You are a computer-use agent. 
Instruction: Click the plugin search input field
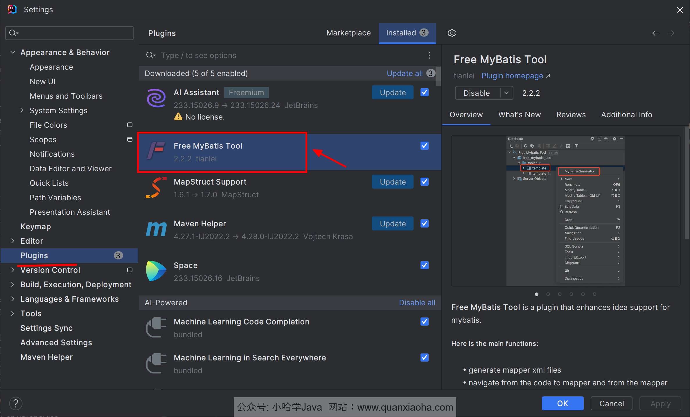pyautogui.click(x=261, y=55)
